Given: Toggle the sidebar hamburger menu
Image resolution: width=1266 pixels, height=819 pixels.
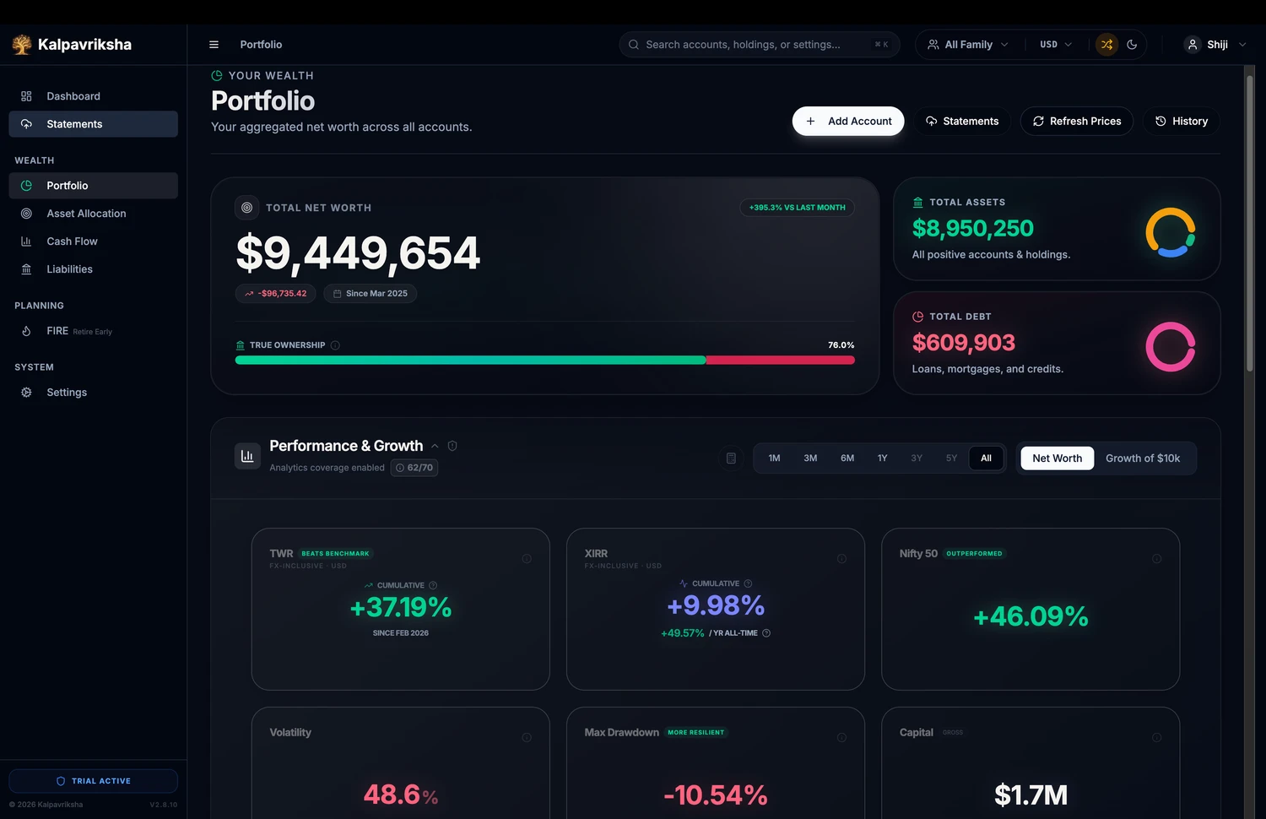Looking at the screenshot, I should coord(214,45).
